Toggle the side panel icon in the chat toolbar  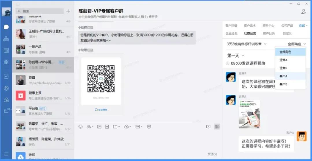point(217,127)
